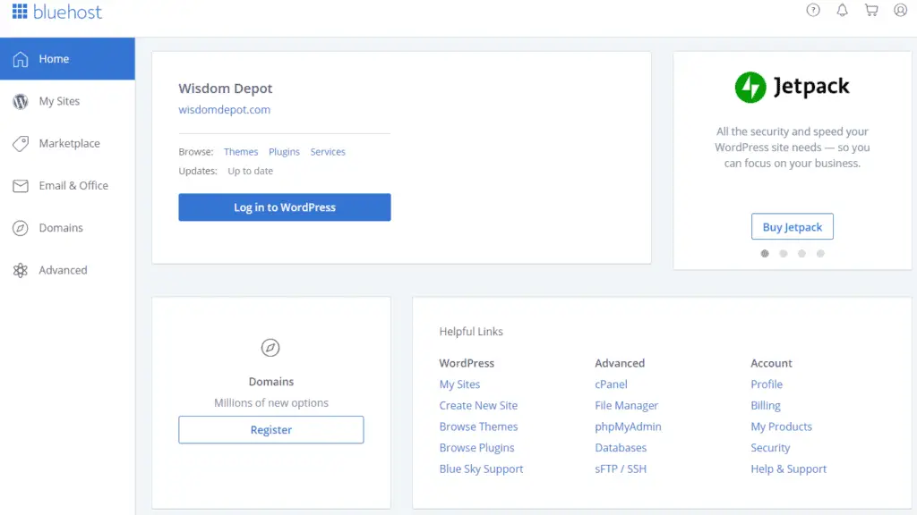This screenshot has height=515, width=917.
Task: Select the second carousel dot
Action: 783,253
